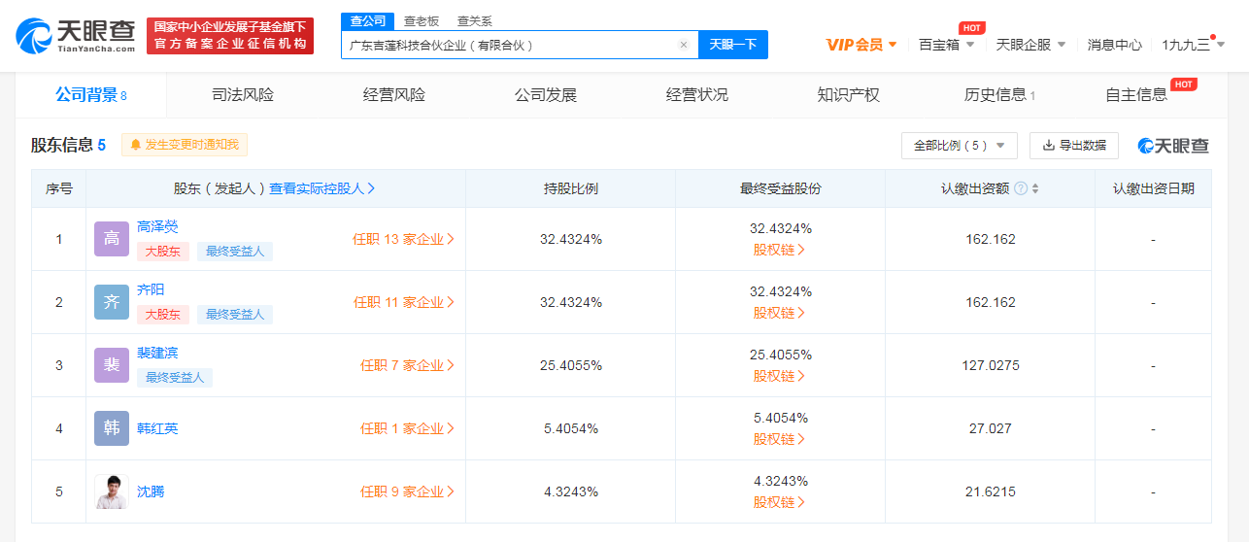Click the 导出数据 export button

point(1073,146)
